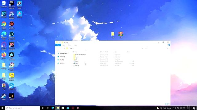This screenshot has height=110, width=197.
Task: Open the Recycle Bin desktop icon
Action: point(4,4)
